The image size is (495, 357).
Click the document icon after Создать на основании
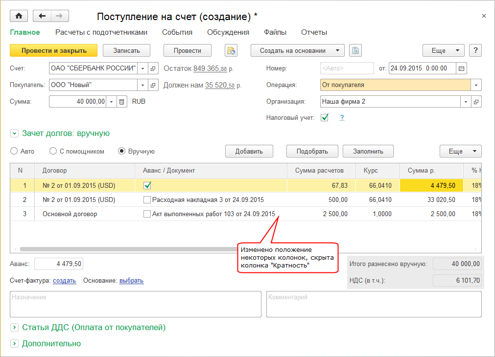pyautogui.click(x=355, y=50)
